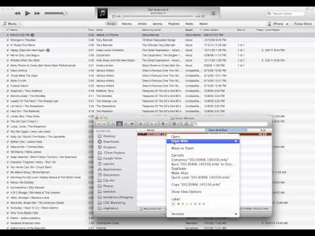Open Applications in the Finder sidebar
This screenshot has height=236, width=315.
[110, 169]
